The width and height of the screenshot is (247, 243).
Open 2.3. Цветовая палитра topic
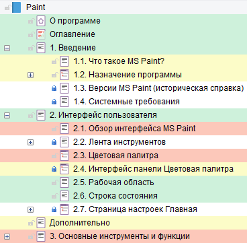(x=116, y=155)
